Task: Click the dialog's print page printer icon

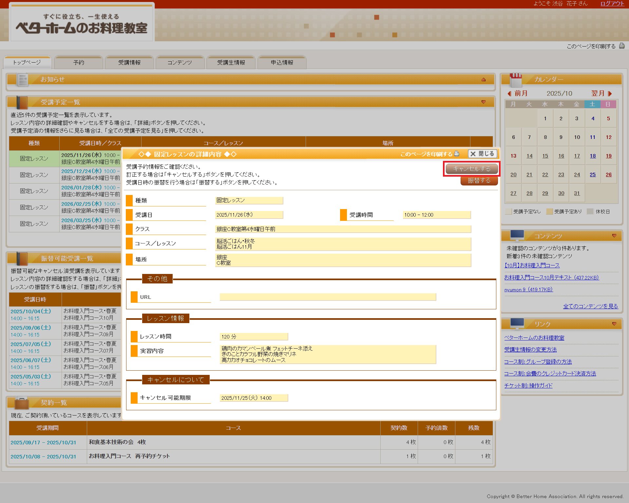Action: click(457, 154)
